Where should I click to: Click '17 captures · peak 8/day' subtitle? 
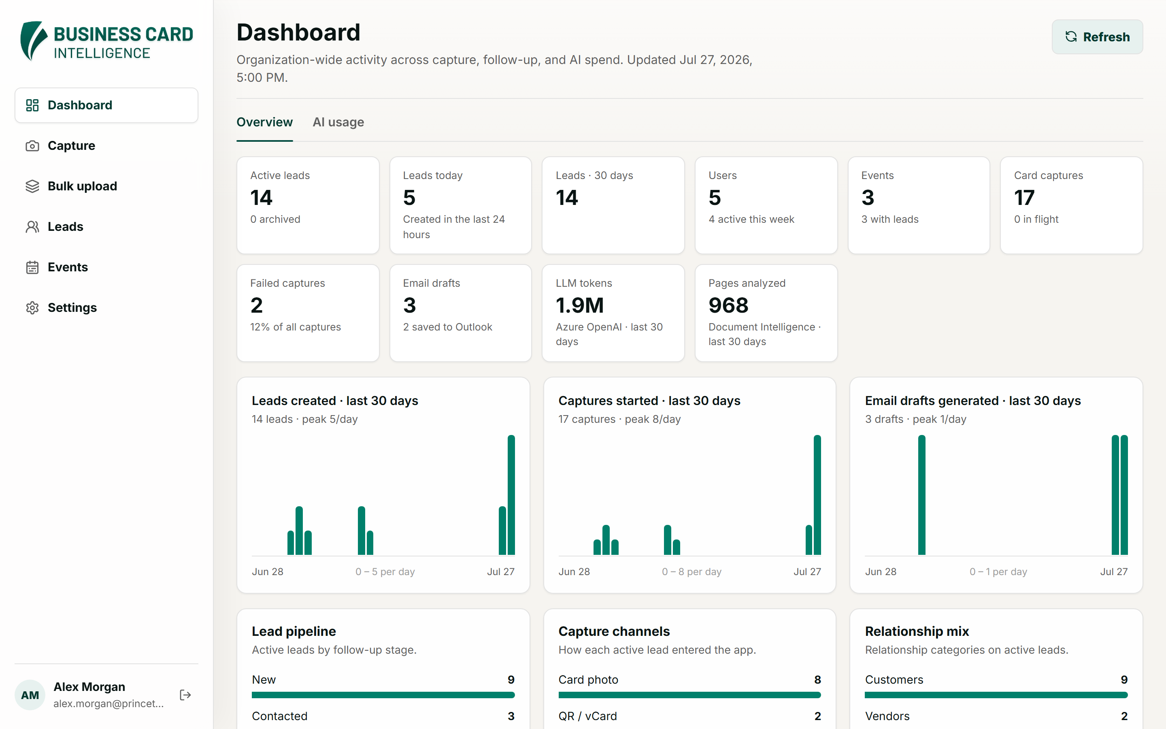point(619,419)
